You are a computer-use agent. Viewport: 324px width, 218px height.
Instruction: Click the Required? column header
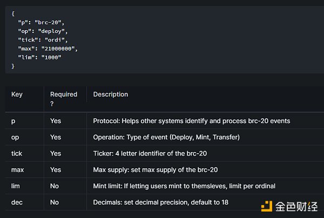[64, 99]
